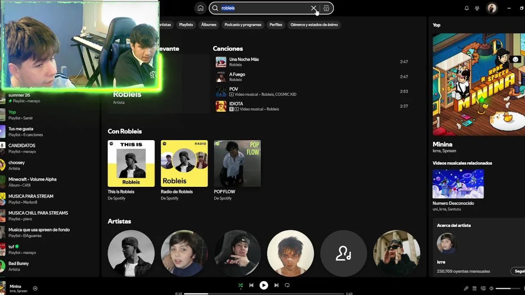Open tuf playlist in library
525x295 pixels.
49,250
